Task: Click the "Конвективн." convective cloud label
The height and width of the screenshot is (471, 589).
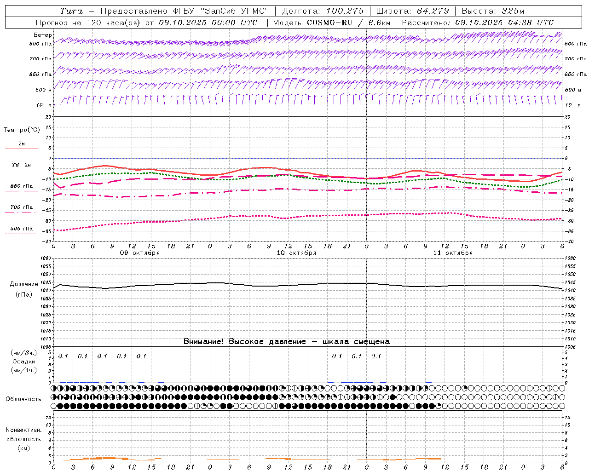Action: pos(23,430)
